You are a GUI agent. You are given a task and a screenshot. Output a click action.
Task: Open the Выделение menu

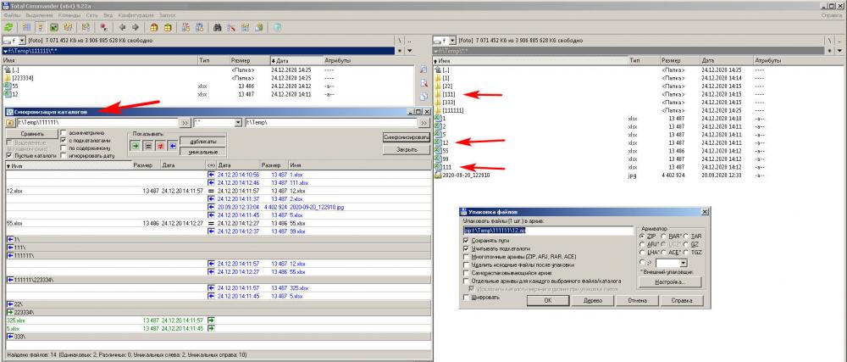point(39,15)
